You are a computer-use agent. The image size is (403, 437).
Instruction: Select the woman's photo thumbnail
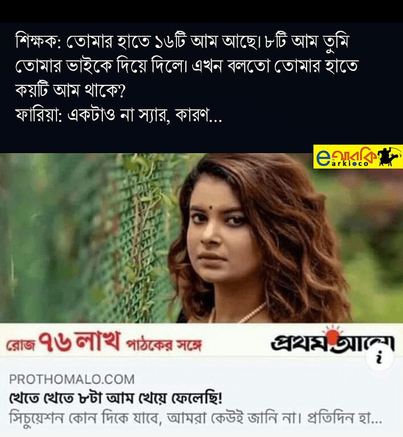pyautogui.click(x=201, y=238)
